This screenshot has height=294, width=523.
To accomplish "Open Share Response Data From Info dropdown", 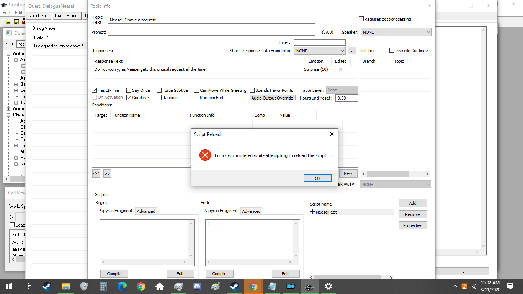I will [320, 51].
